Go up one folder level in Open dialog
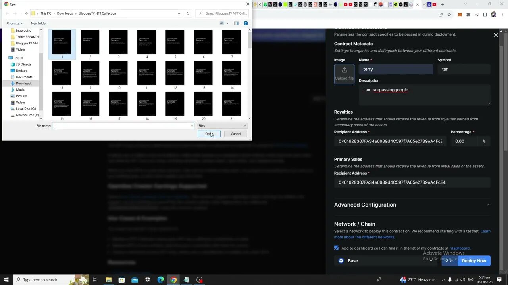 (x=27, y=13)
